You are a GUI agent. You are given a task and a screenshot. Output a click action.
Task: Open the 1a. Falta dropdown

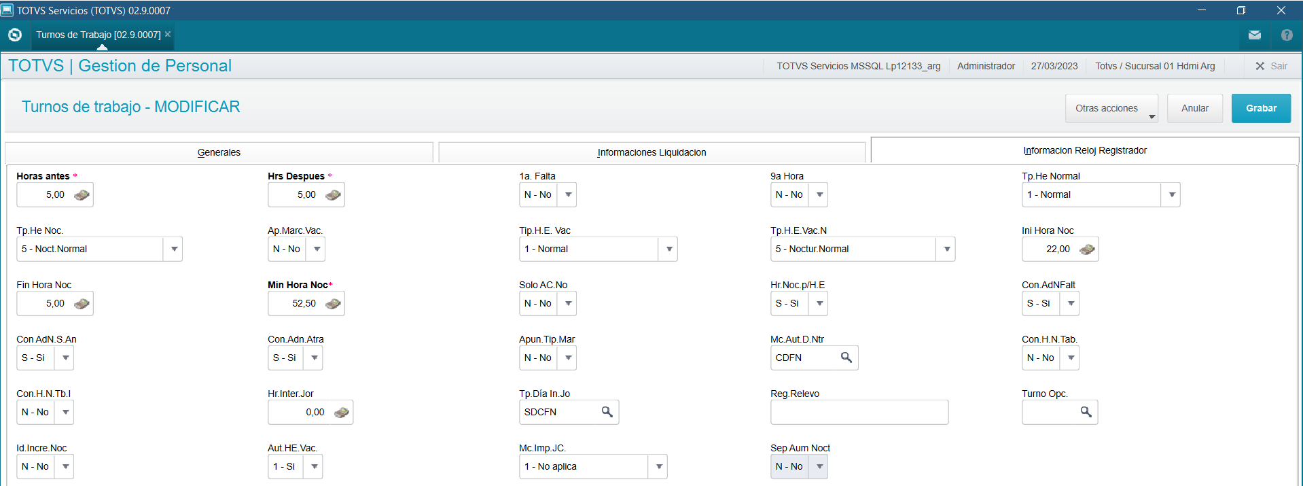(x=568, y=195)
